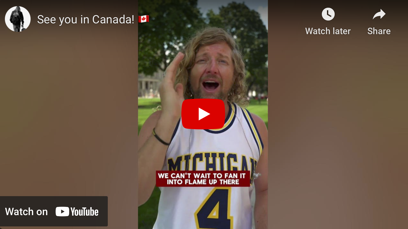Click the red caption "We can't wait to fan it"

click(202, 176)
